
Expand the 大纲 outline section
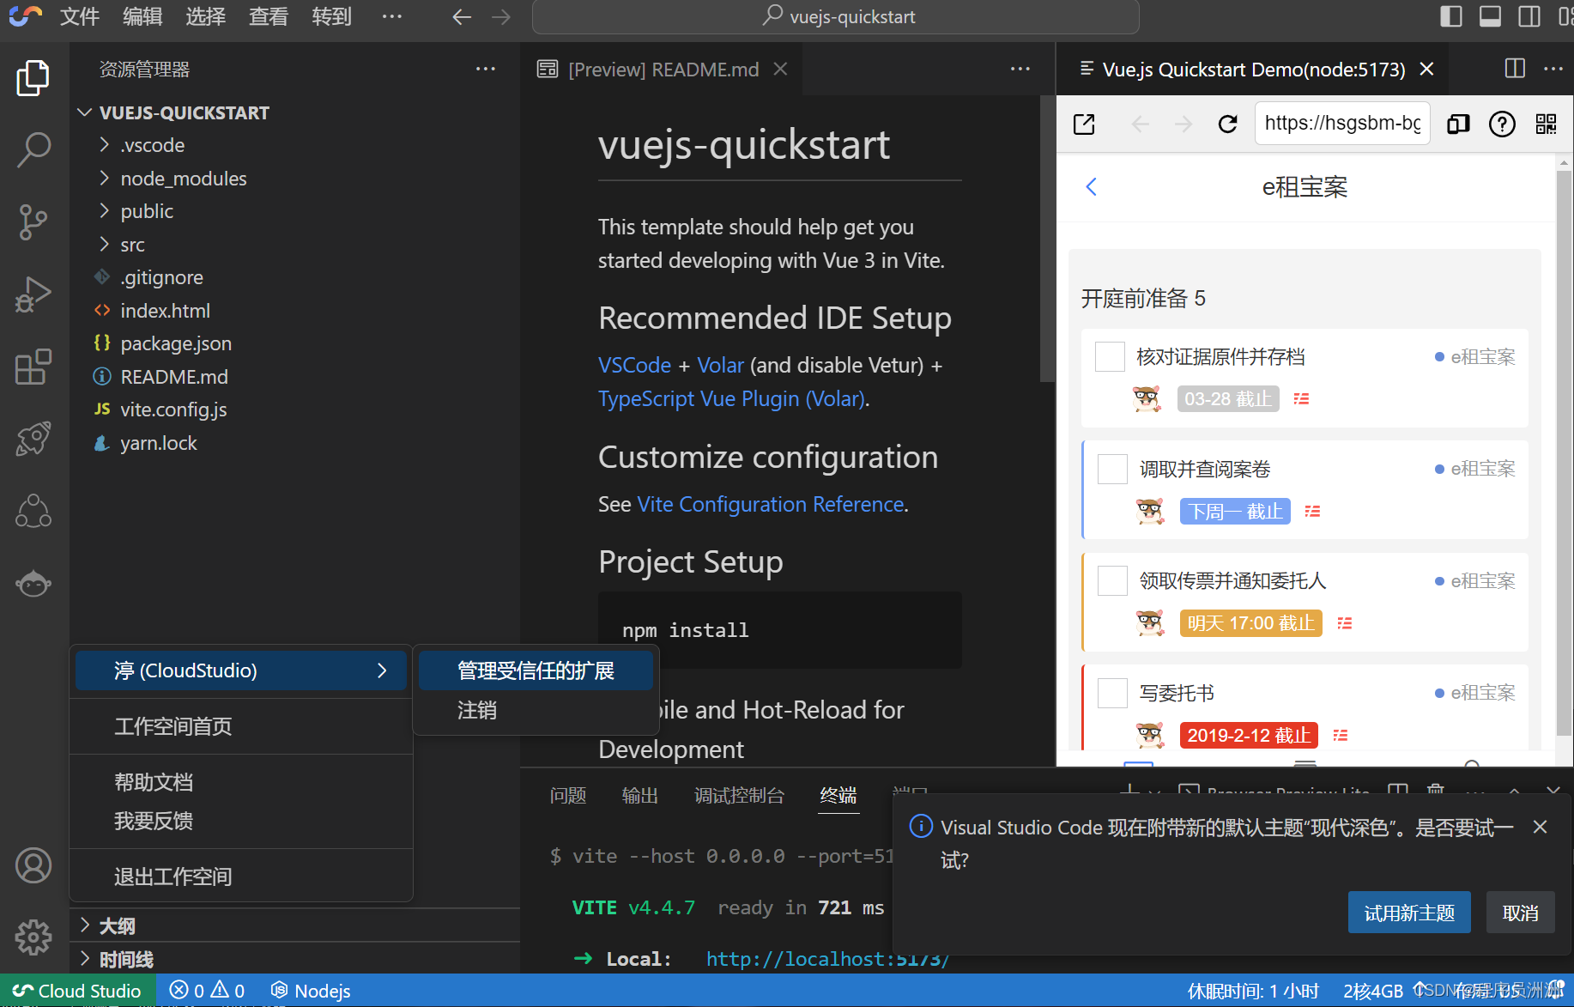tap(85, 925)
